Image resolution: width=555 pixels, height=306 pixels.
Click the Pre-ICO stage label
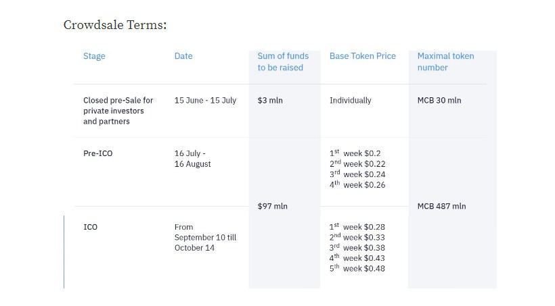click(x=97, y=153)
